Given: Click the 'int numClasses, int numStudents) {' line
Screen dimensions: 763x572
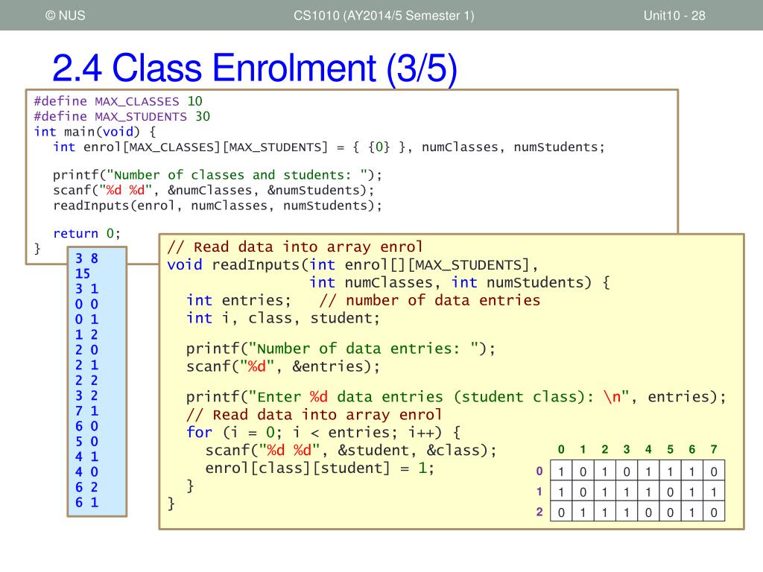Looking at the screenshot, I should (x=460, y=282).
